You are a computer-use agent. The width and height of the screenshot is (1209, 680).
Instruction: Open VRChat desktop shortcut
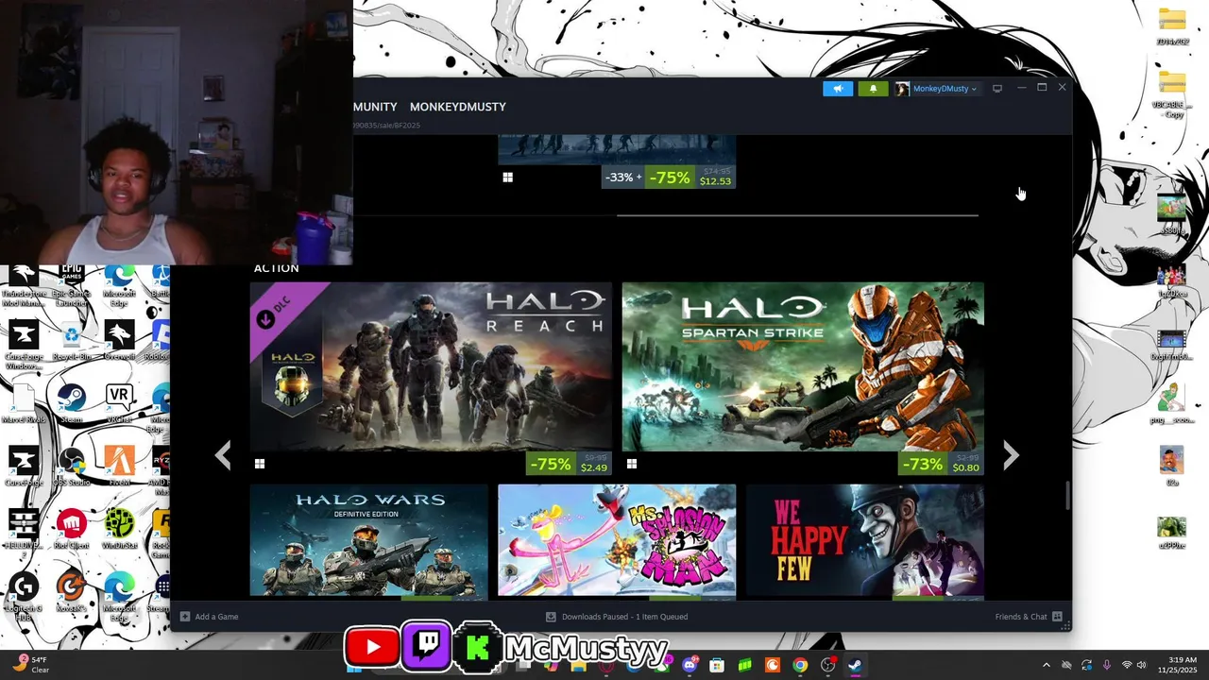(x=119, y=402)
